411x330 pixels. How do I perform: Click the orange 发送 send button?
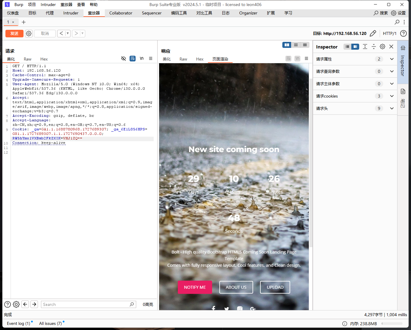14,33
